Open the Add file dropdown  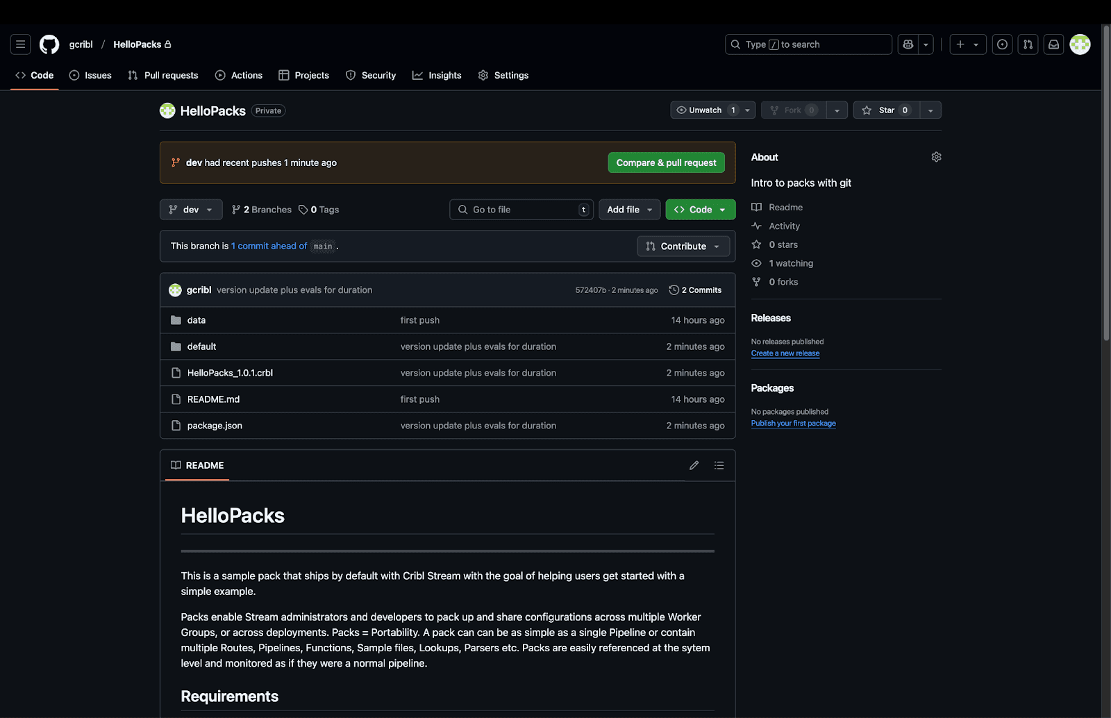(x=629, y=210)
